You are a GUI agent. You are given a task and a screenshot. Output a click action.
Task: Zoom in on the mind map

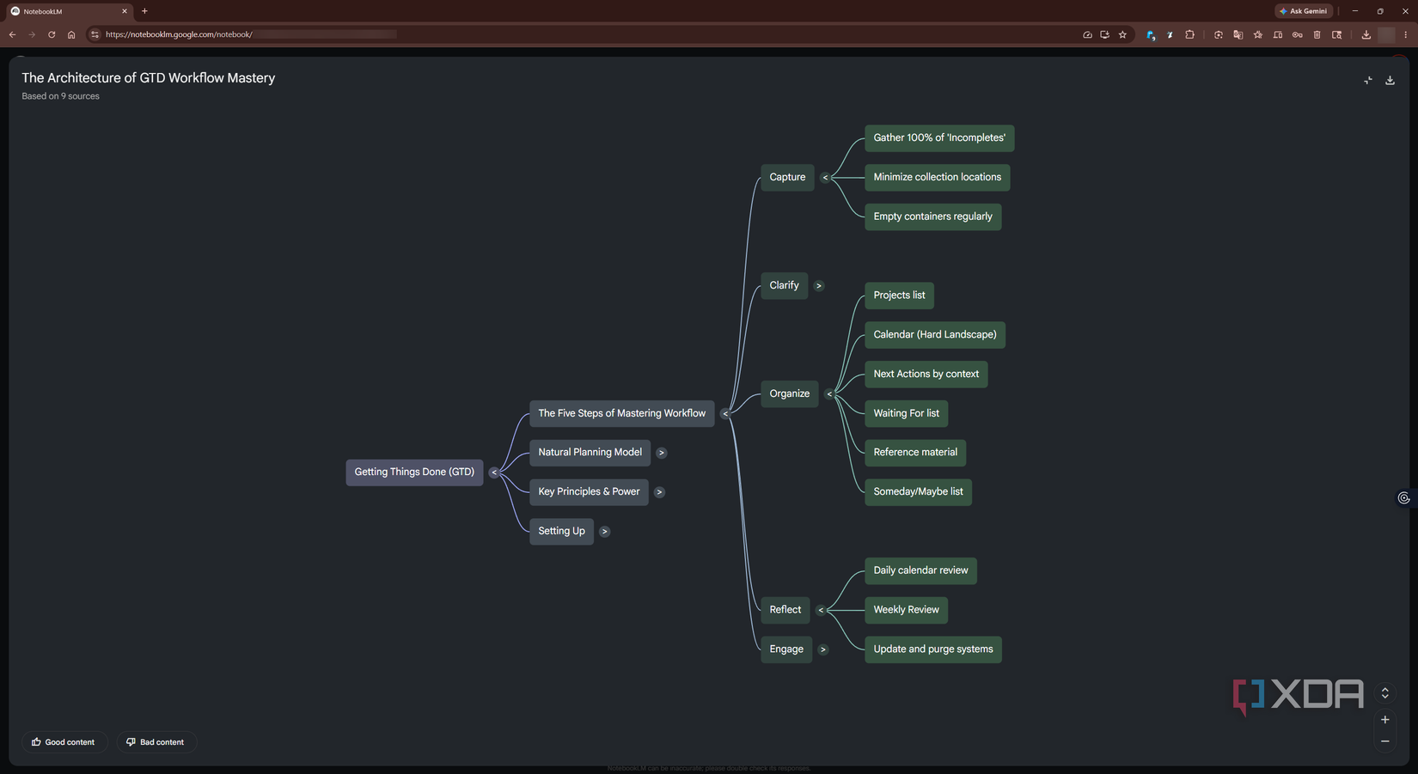(x=1384, y=720)
